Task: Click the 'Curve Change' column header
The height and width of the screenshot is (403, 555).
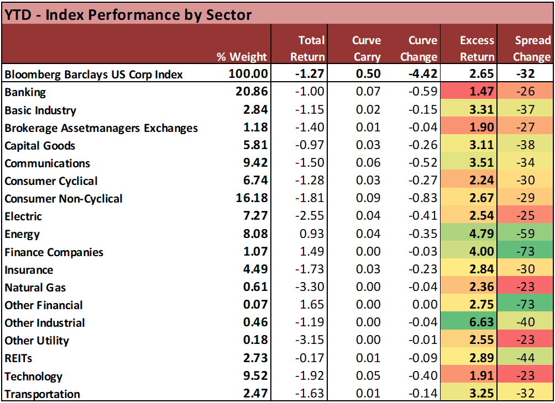Action: (422, 48)
